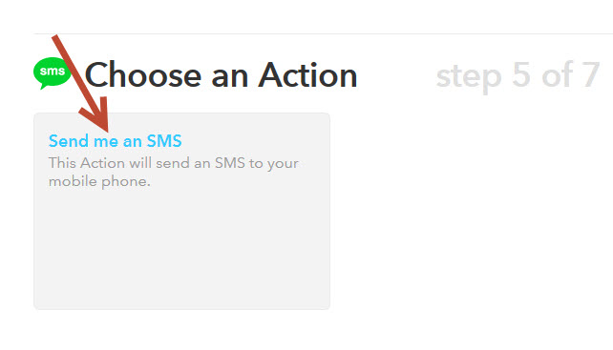Click the word "step" in gray text

pyautogui.click(x=469, y=78)
